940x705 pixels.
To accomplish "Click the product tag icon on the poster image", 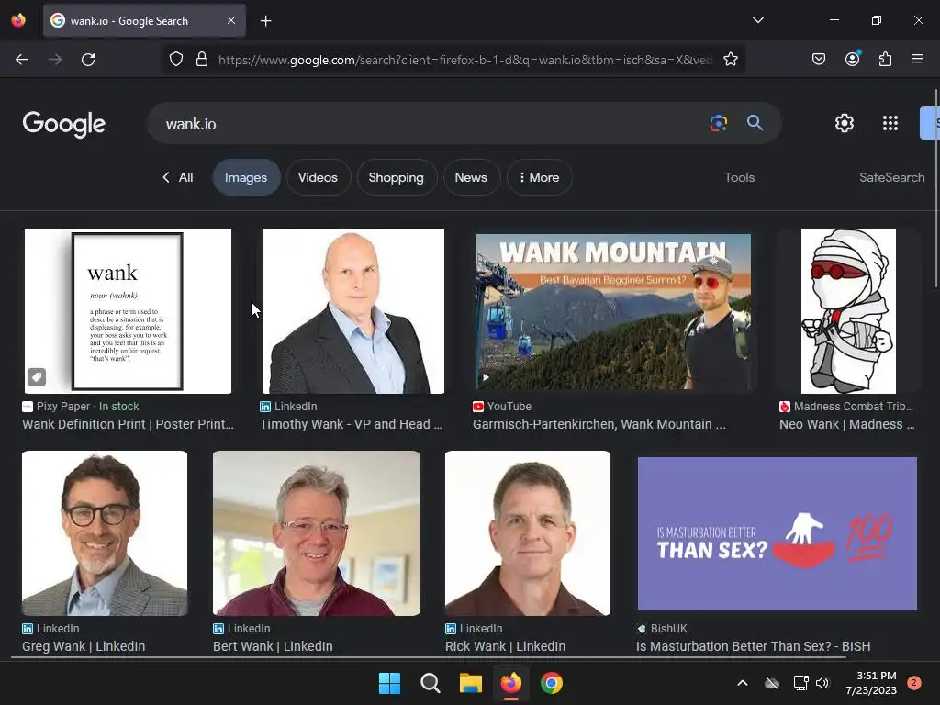I will click(x=37, y=377).
